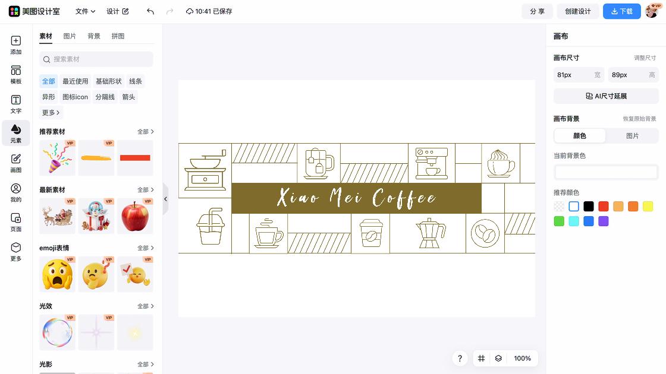This screenshot has height=374, width=666.
Task: Click the 下载 download button
Action: coord(621,11)
